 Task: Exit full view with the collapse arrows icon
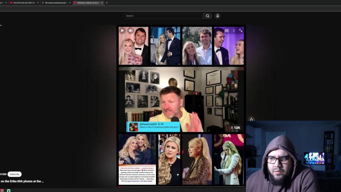click(241, 31)
